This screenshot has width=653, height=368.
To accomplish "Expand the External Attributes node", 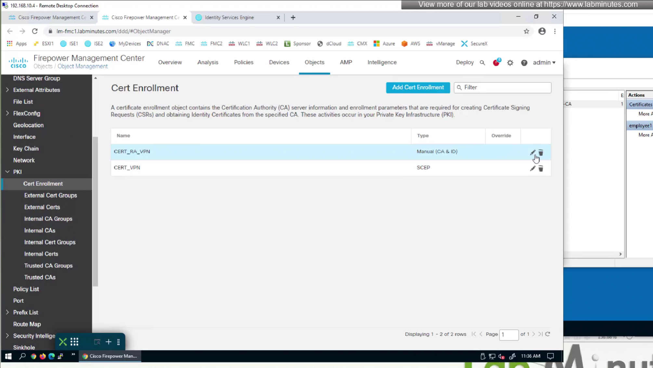I will [x=7, y=90].
